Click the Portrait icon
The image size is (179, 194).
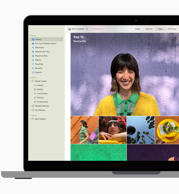[35, 98]
